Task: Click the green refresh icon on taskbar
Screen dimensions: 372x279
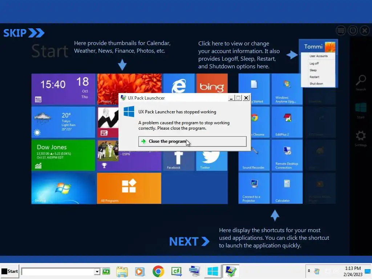Action: point(106,271)
